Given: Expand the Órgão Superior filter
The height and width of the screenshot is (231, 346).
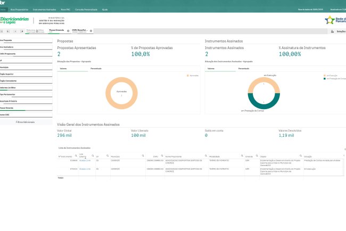Looking at the screenshot, I should click(26, 74).
